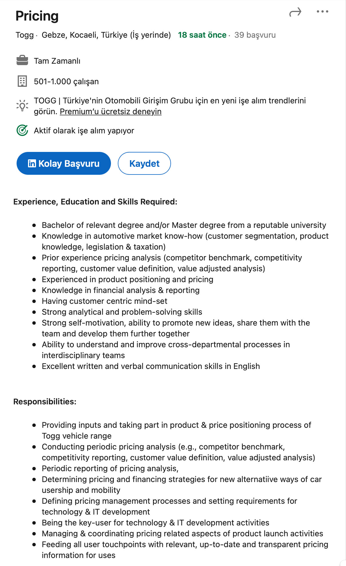Click the lightbulb insights icon
The image size is (346, 566).
click(x=22, y=106)
